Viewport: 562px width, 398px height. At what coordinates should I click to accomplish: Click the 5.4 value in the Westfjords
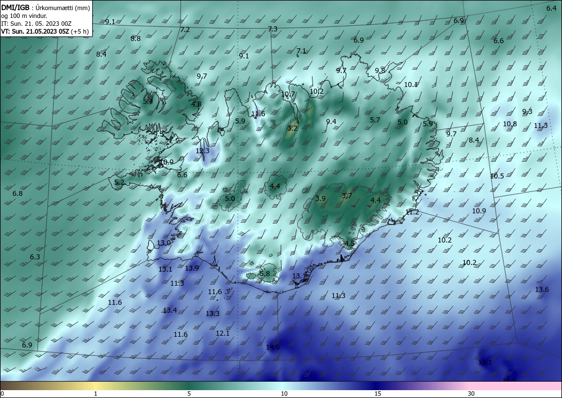(x=148, y=101)
